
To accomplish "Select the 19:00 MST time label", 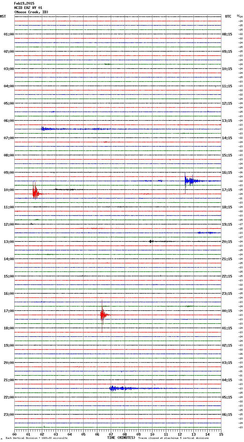I will (x=9, y=345).
